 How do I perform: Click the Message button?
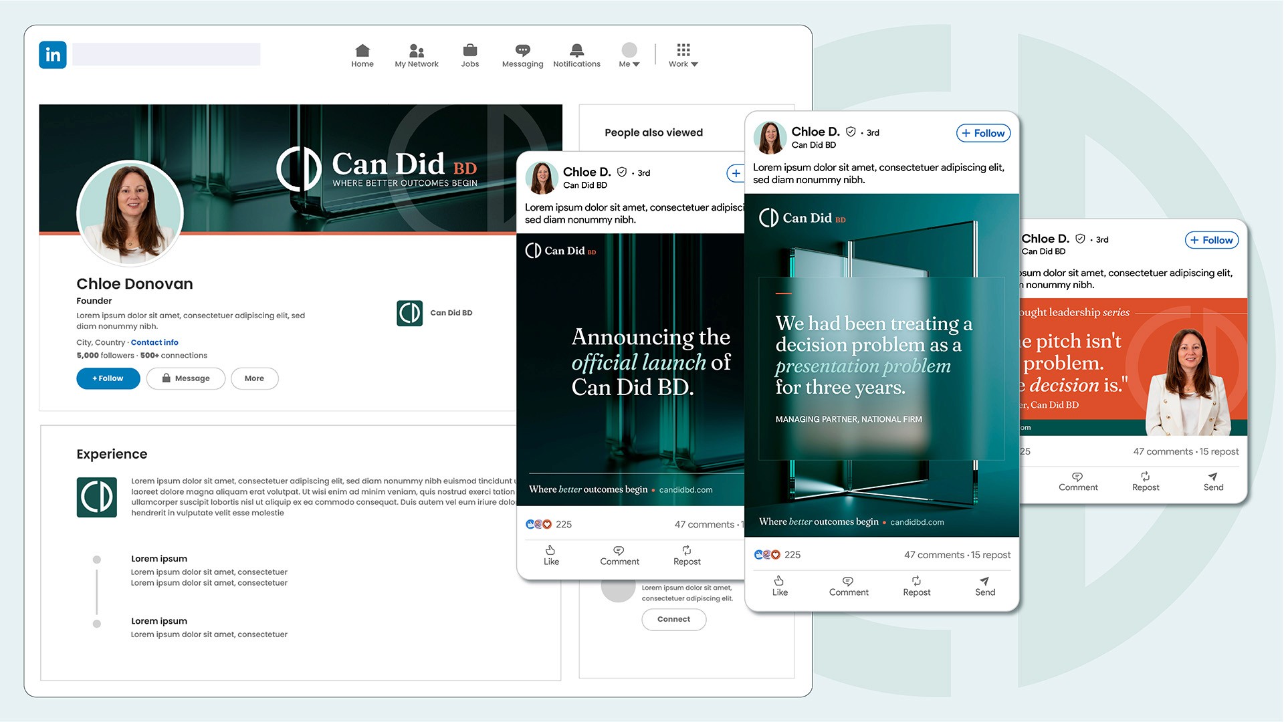[186, 378]
